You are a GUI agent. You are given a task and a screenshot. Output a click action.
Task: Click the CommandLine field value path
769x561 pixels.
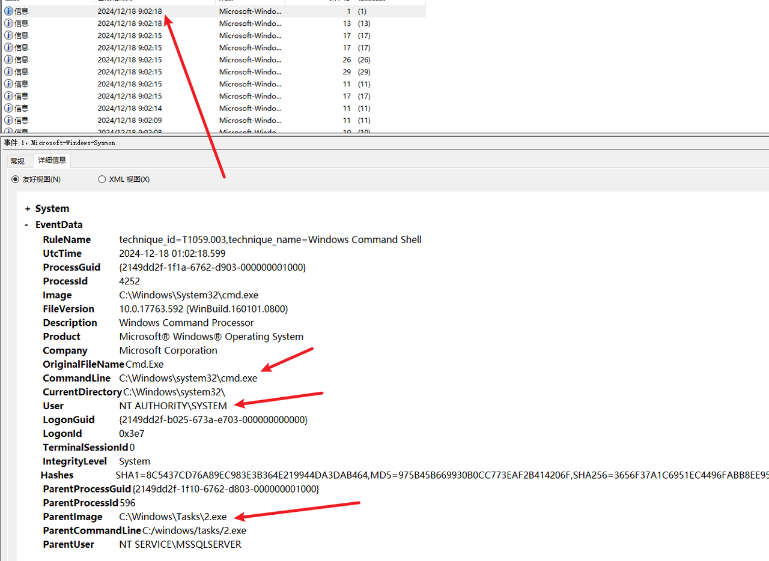[x=188, y=378]
